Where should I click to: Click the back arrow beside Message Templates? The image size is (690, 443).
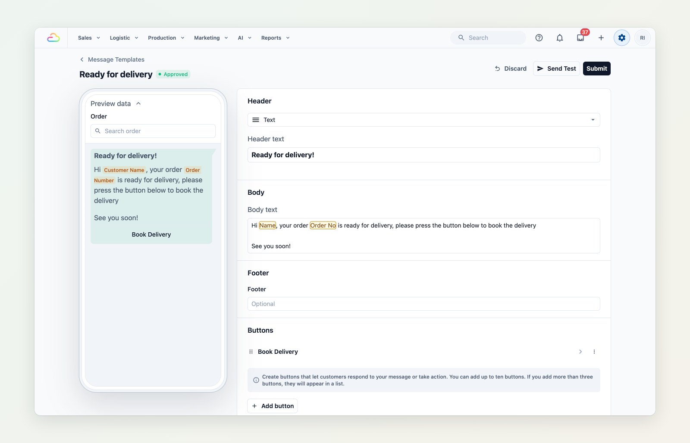pyautogui.click(x=82, y=59)
